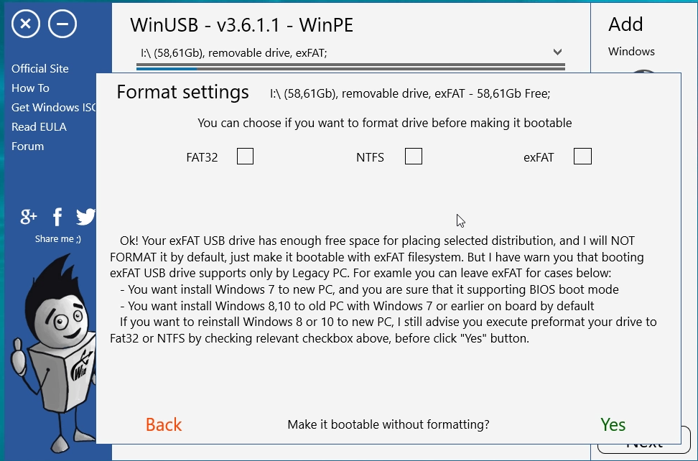
Task: Share via the Google+ icon
Action: point(29,216)
